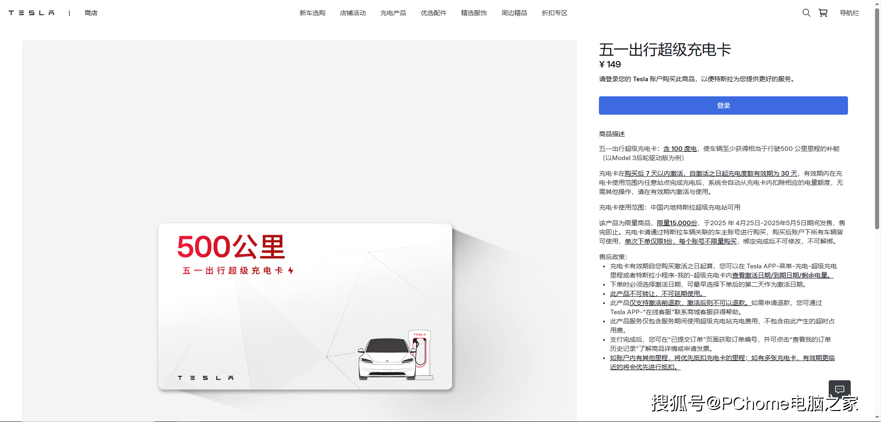The height and width of the screenshot is (422, 881).
Task: Open the 新车选购 menu item
Action: [x=312, y=13]
